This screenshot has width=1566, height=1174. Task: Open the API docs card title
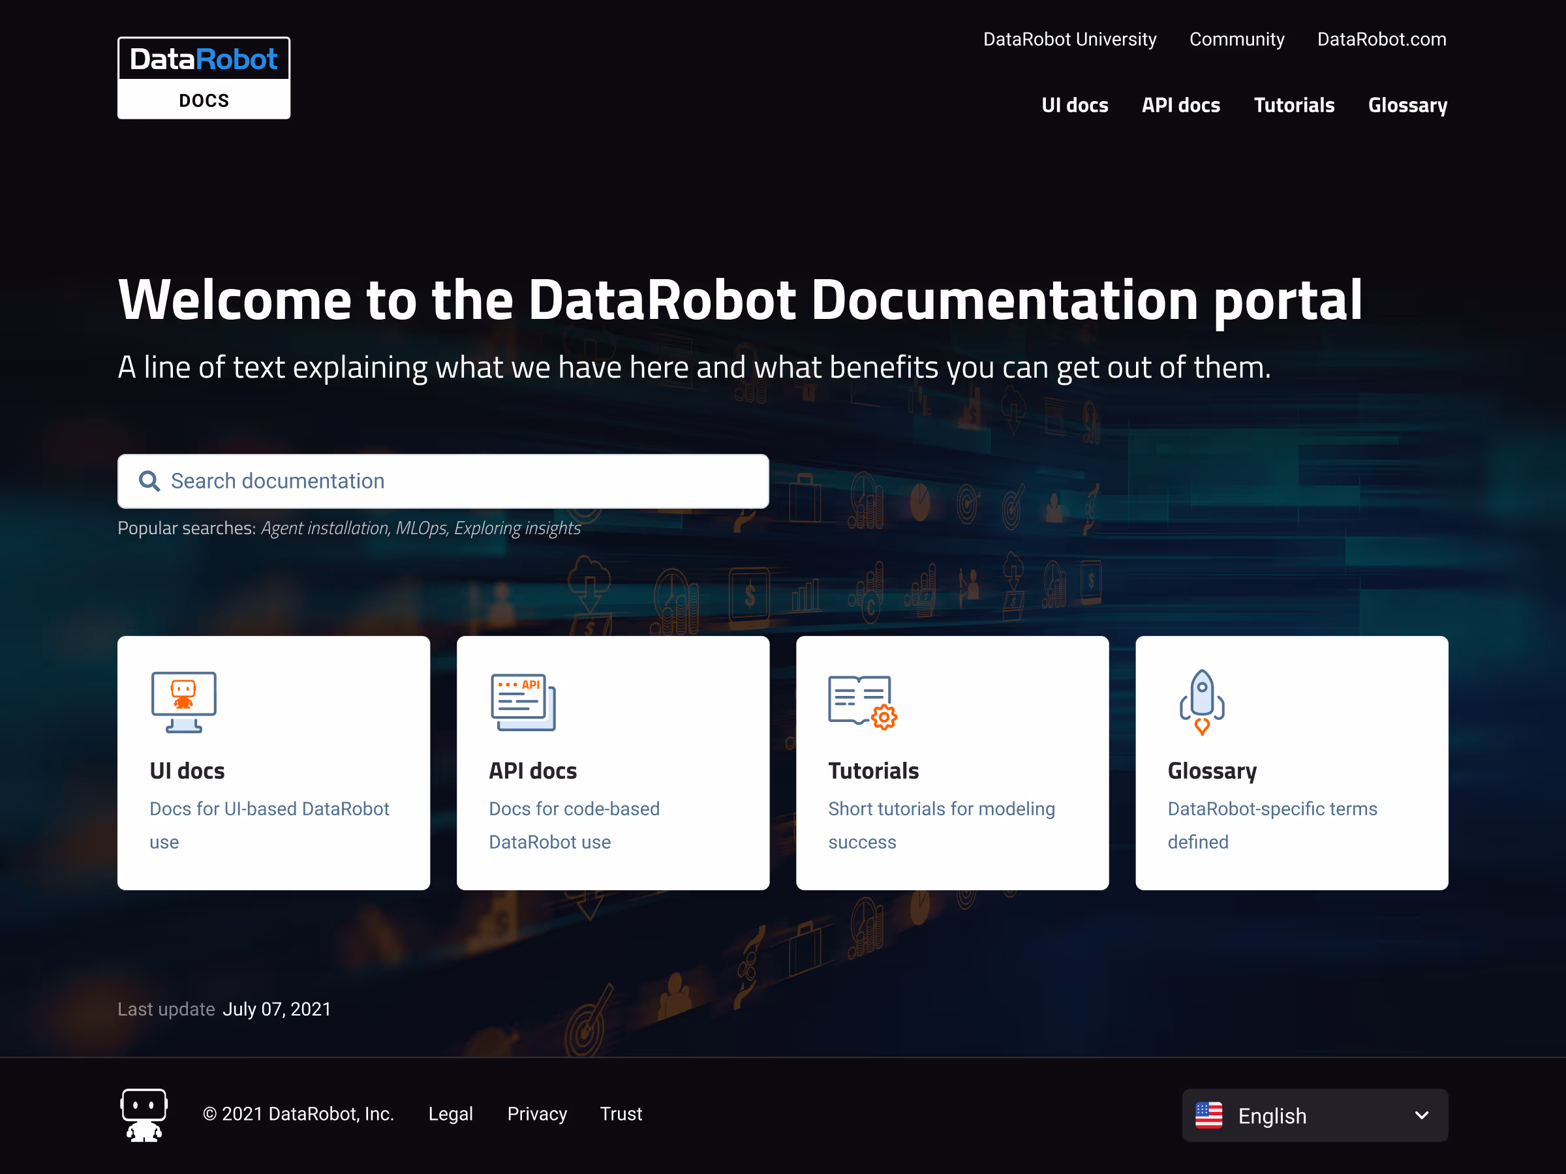(532, 771)
